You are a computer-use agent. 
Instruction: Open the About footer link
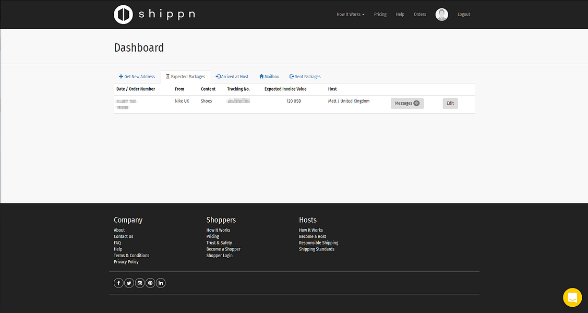point(119,230)
